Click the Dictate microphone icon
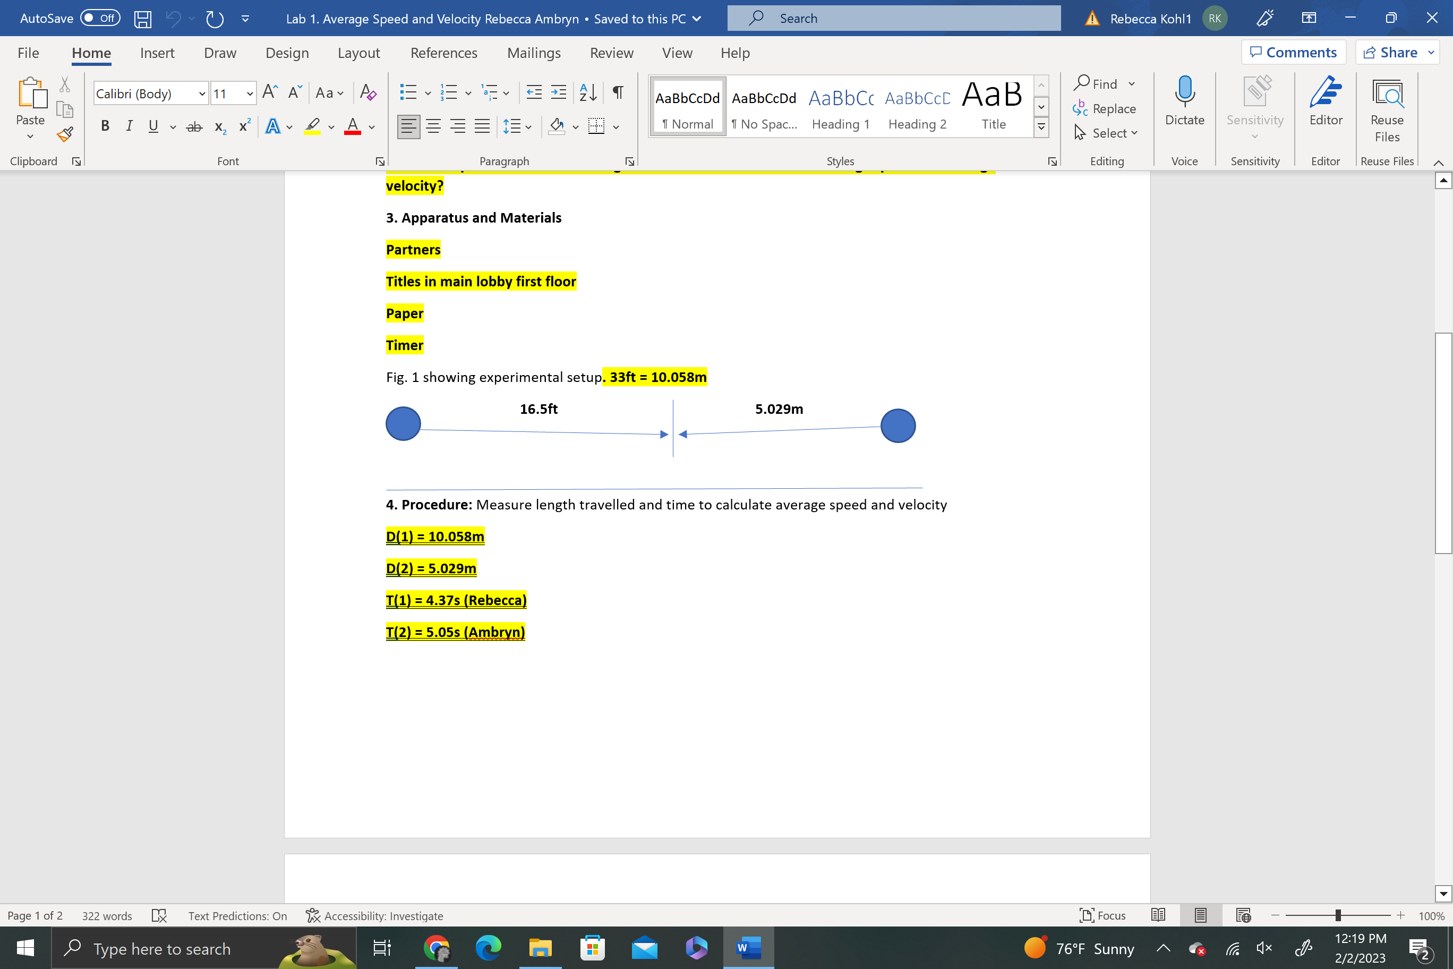Screen dimensions: 1453x969 pyautogui.click(x=1184, y=92)
